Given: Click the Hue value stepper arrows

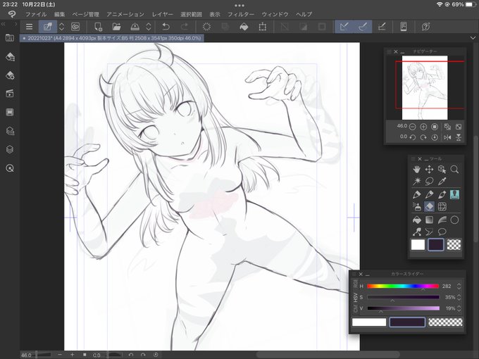Looking at the screenshot, I should pos(459,286).
